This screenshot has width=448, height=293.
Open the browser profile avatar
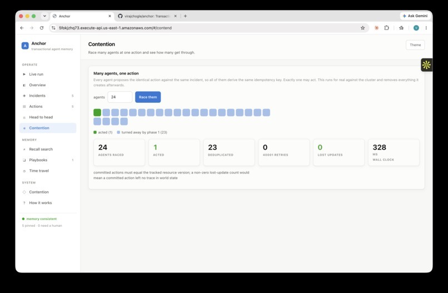tap(416, 28)
